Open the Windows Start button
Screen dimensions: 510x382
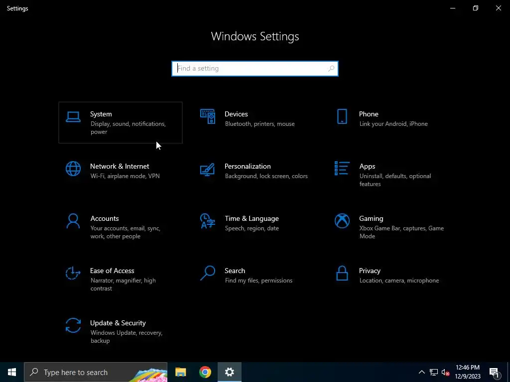[12, 372]
